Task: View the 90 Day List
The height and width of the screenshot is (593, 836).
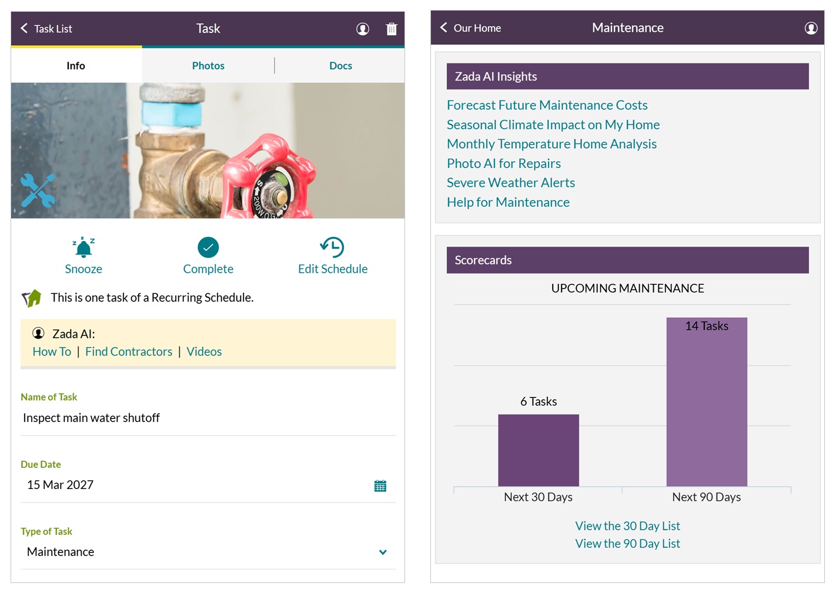Action: [x=627, y=544]
